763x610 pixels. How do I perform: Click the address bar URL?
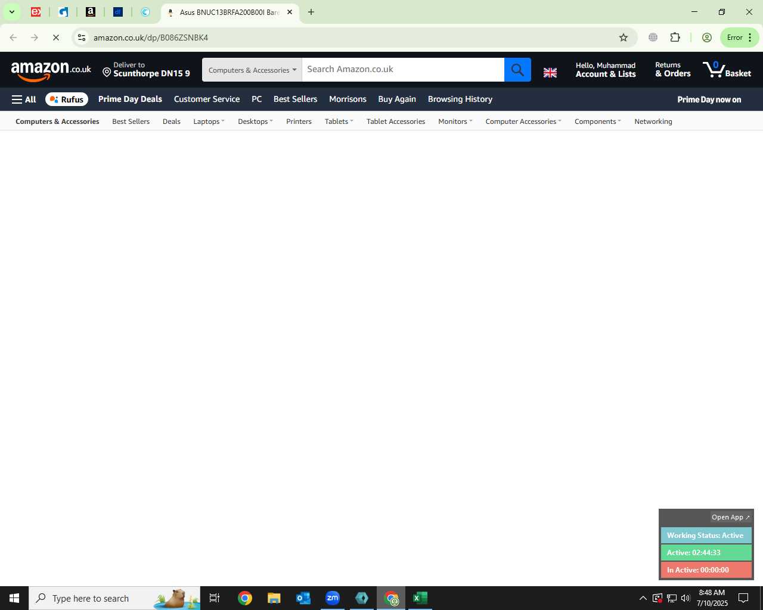(151, 38)
